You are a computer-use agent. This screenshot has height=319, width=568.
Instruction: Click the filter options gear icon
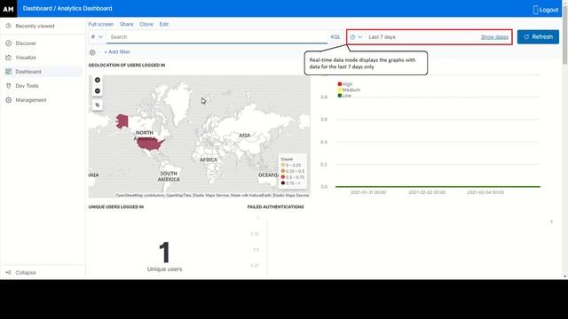(x=92, y=52)
